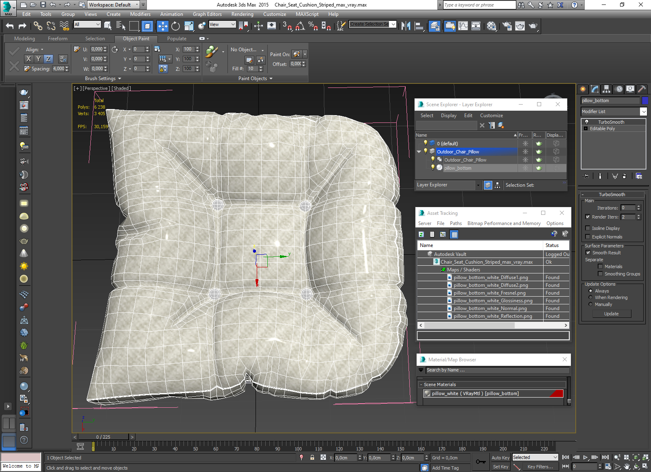Click Configure Modifier Sets icon

point(639,176)
